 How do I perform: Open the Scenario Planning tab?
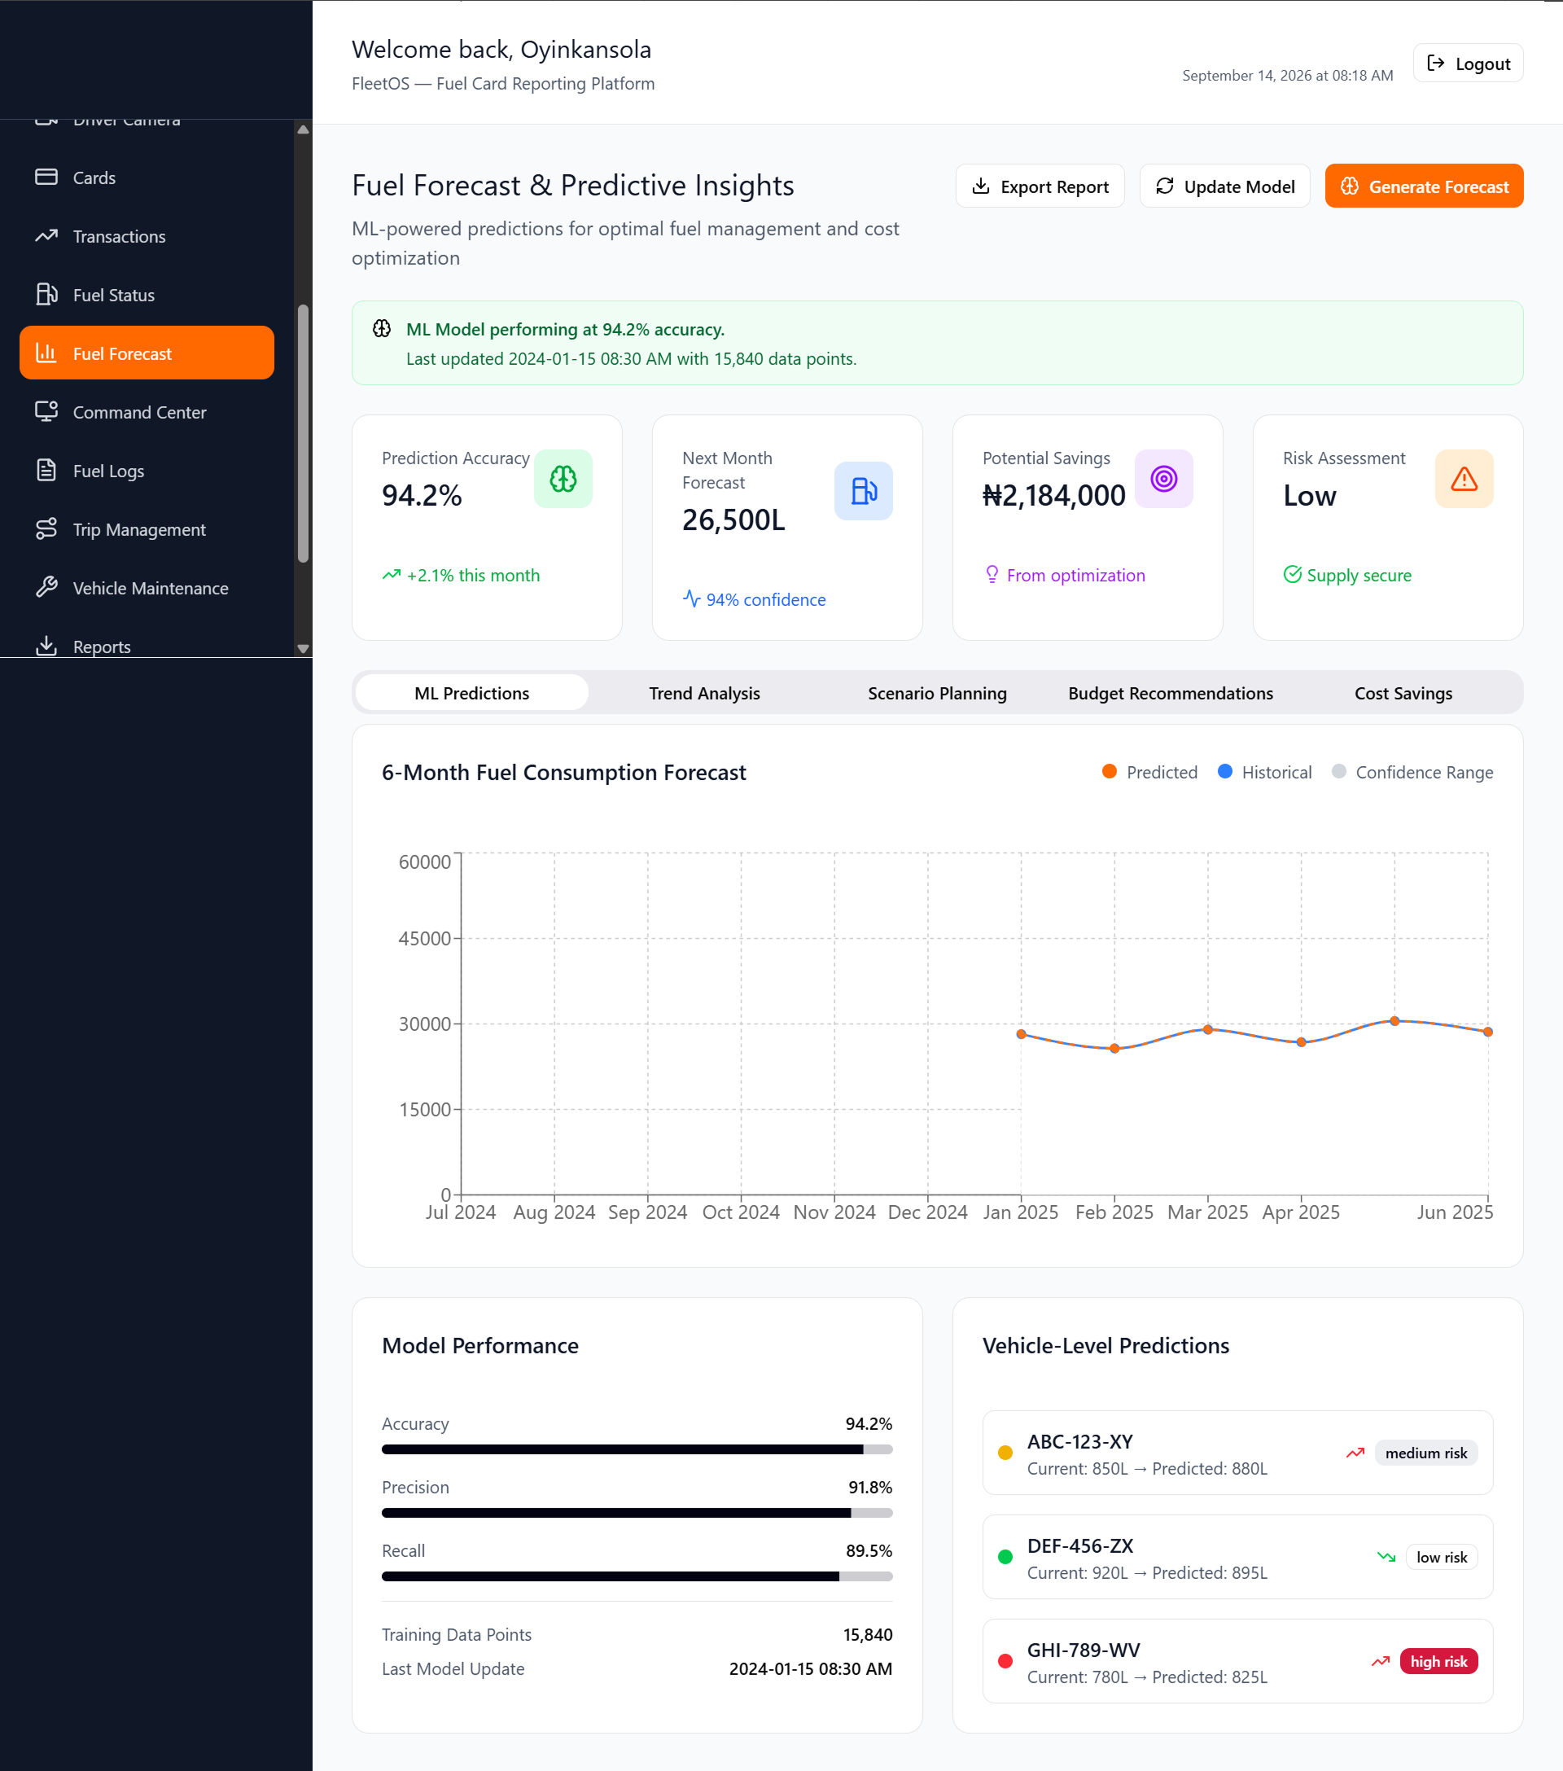coord(938,693)
